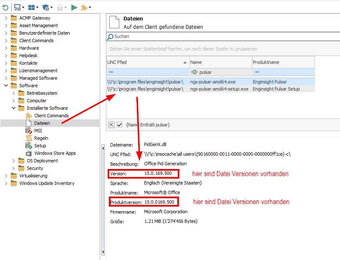This screenshot has height=260, width=340.
Task: Expand the Betriebssystem subfolder
Action: pos(14,93)
